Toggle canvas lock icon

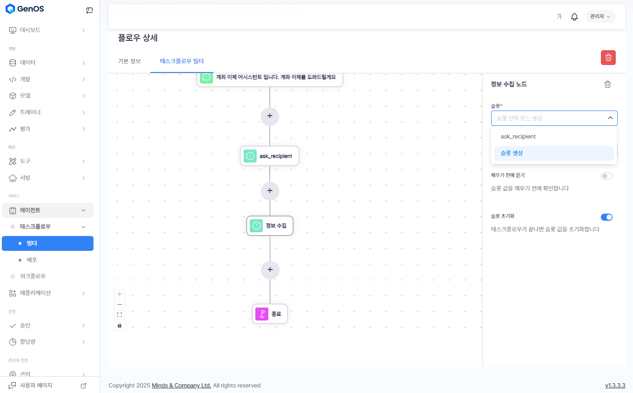[120, 325]
